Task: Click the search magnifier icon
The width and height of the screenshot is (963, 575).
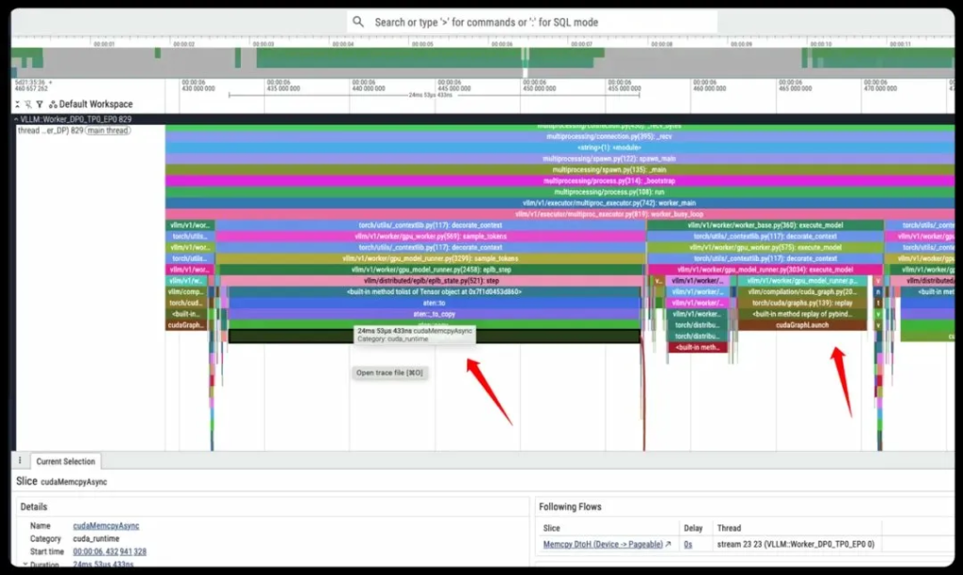Action: pyautogui.click(x=358, y=23)
